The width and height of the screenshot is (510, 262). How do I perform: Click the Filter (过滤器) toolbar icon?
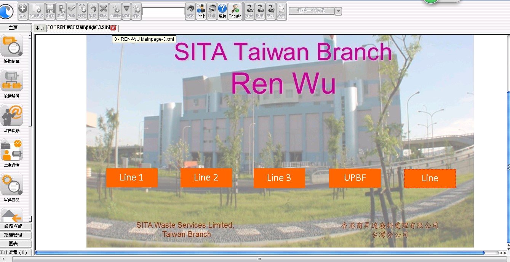(x=115, y=11)
